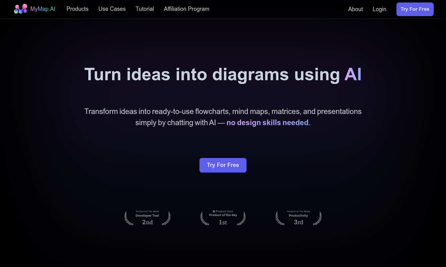
Task: Click the Product of the day badge
Action: click(223, 215)
